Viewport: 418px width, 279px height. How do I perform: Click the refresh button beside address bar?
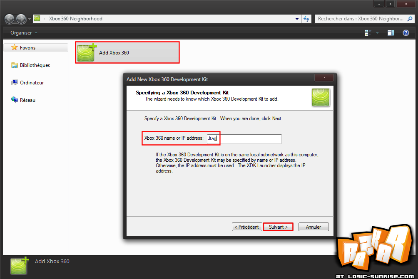click(x=306, y=19)
